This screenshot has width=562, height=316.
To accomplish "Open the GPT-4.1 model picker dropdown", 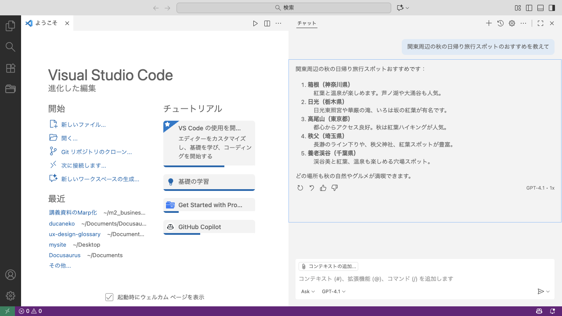I will [x=333, y=291].
